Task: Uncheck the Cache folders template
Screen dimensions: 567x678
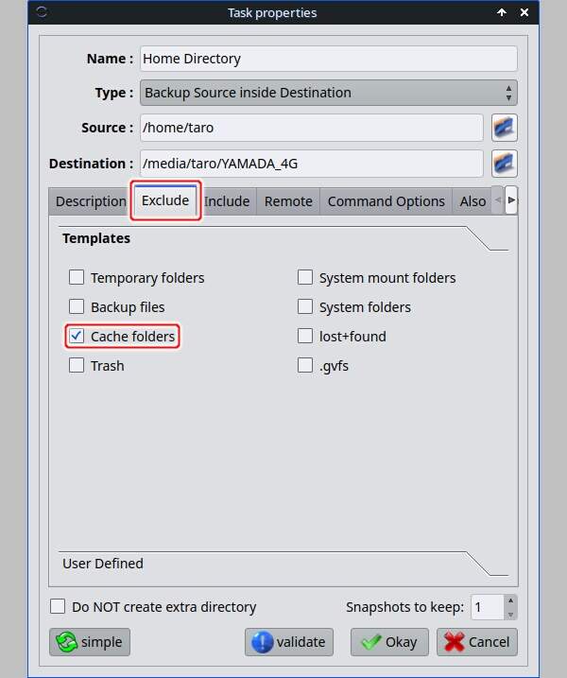Action: pyautogui.click(x=77, y=336)
